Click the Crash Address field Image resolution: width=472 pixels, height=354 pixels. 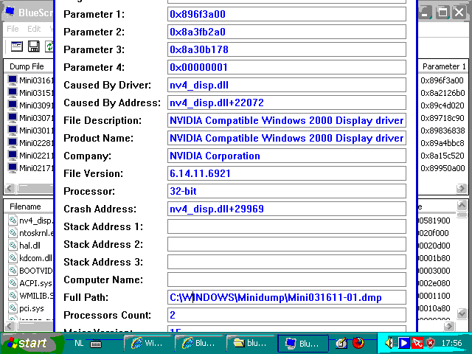287,209
